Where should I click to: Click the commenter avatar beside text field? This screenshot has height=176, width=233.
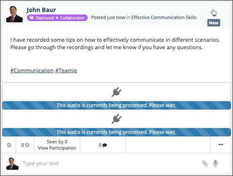(x=12, y=164)
